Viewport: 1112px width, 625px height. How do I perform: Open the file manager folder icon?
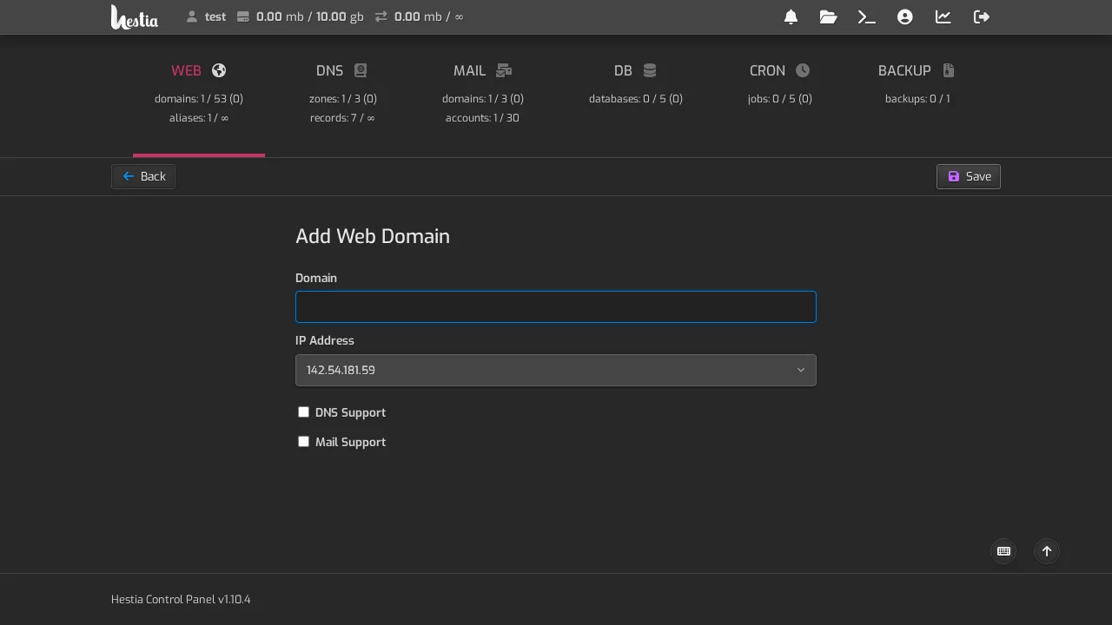(828, 16)
